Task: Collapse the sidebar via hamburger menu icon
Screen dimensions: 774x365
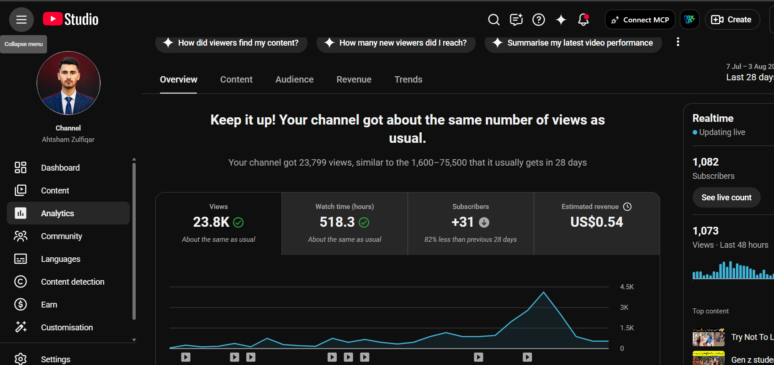Action: 21,20
